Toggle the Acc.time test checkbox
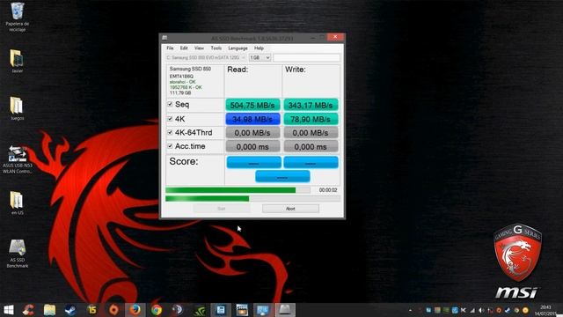The image size is (563, 317). (170, 146)
